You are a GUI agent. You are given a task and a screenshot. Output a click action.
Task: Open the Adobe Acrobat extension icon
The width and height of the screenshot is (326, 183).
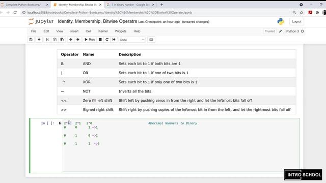point(310,12)
